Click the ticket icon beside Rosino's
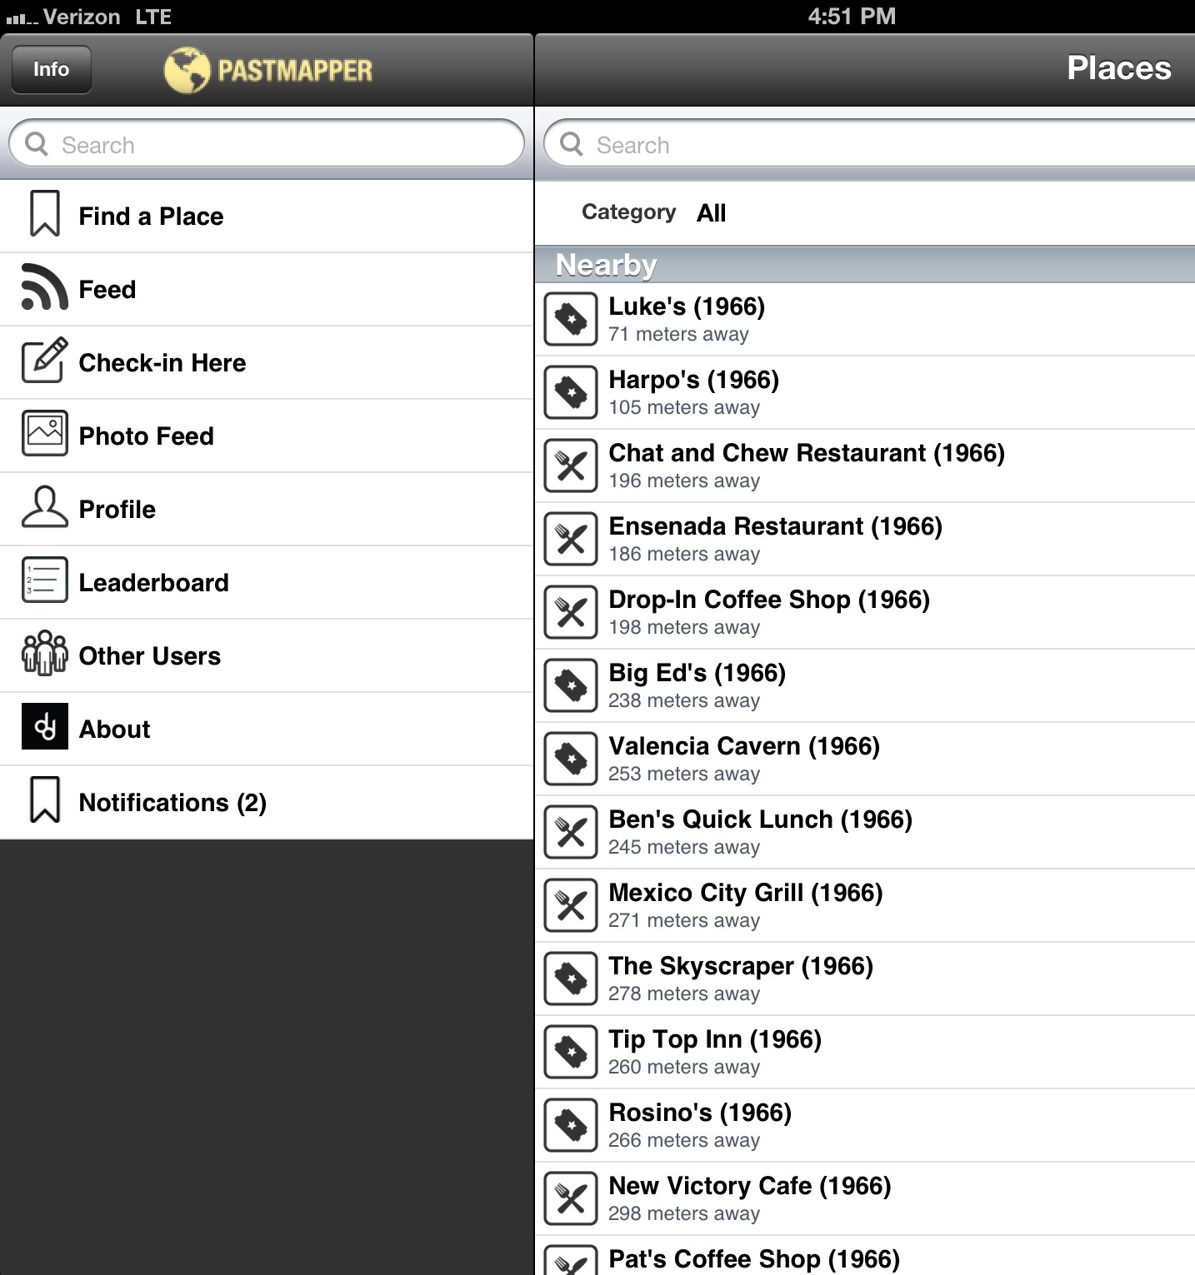1195x1275 pixels. pyautogui.click(x=571, y=1125)
